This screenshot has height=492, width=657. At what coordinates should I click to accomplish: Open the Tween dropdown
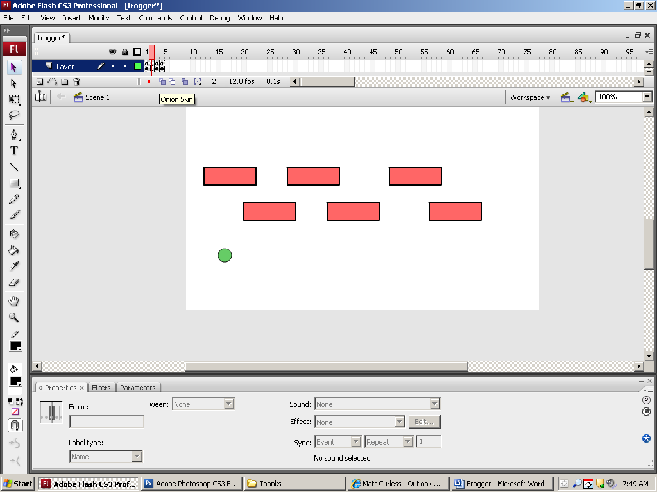pyautogui.click(x=228, y=404)
